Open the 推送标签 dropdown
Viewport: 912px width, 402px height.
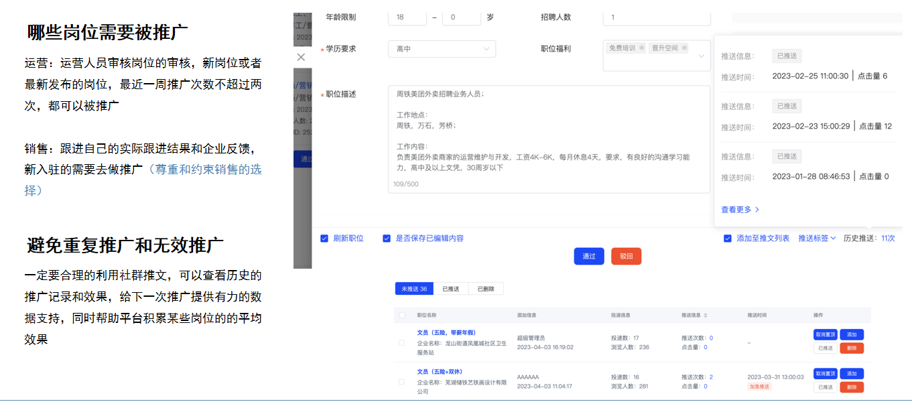[x=817, y=238]
